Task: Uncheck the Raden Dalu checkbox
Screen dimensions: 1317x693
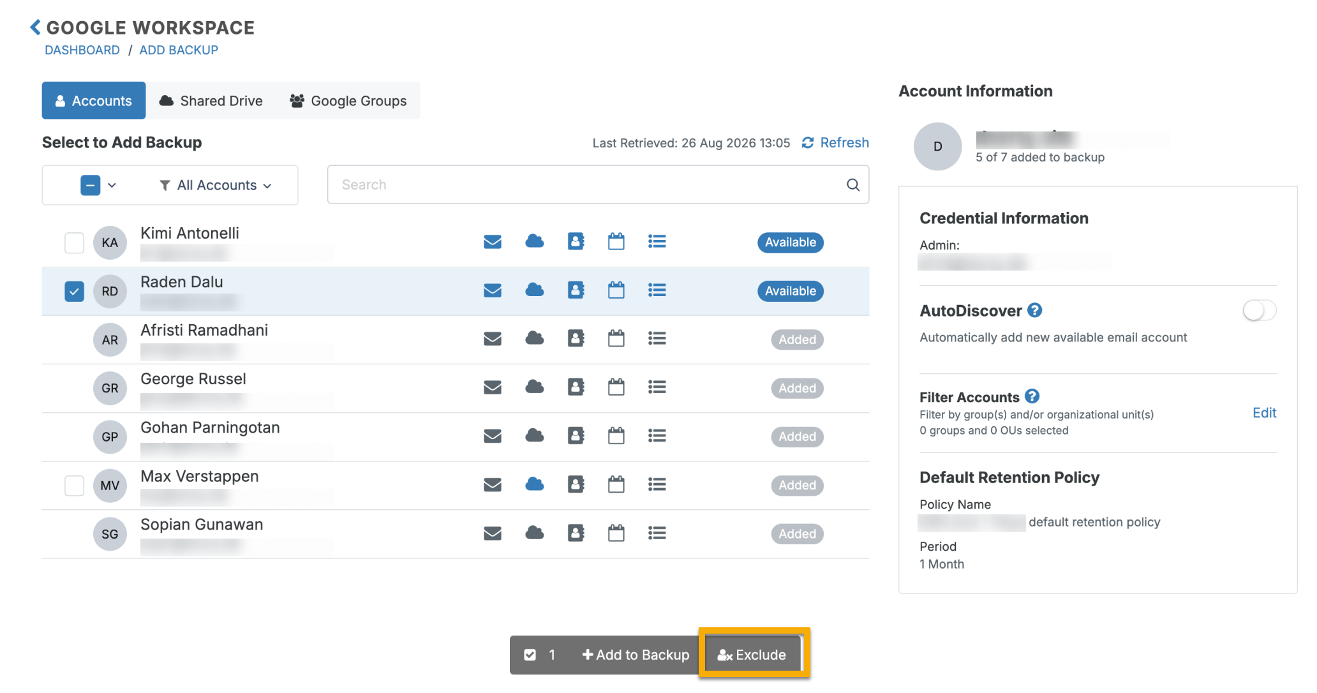Action: tap(75, 292)
